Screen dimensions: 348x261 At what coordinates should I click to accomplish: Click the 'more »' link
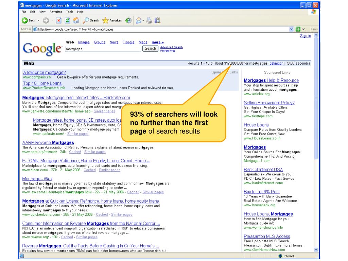pyautogui.click(x=158, y=42)
